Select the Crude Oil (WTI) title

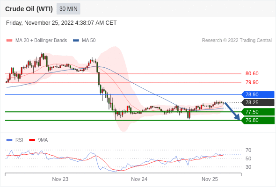click(29, 9)
